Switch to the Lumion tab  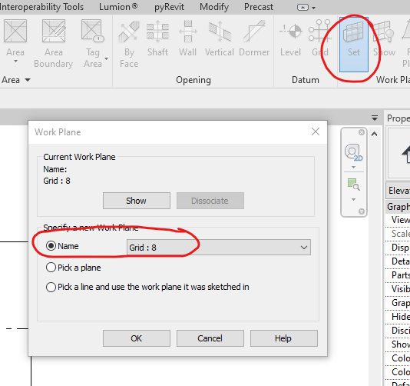click(118, 7)
